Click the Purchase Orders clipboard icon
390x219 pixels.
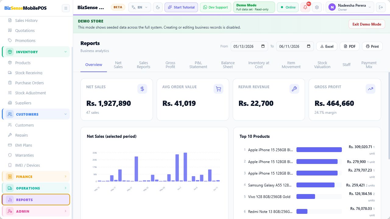click(10, 83)
